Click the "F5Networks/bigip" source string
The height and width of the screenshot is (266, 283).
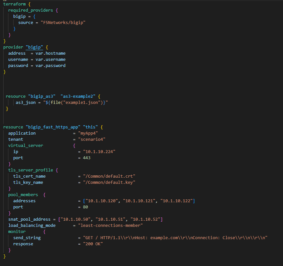point(63,23)
